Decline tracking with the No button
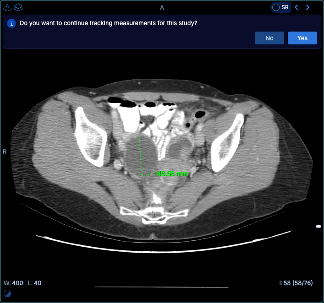This screenshot has height=303, width=324. (269, 38)
